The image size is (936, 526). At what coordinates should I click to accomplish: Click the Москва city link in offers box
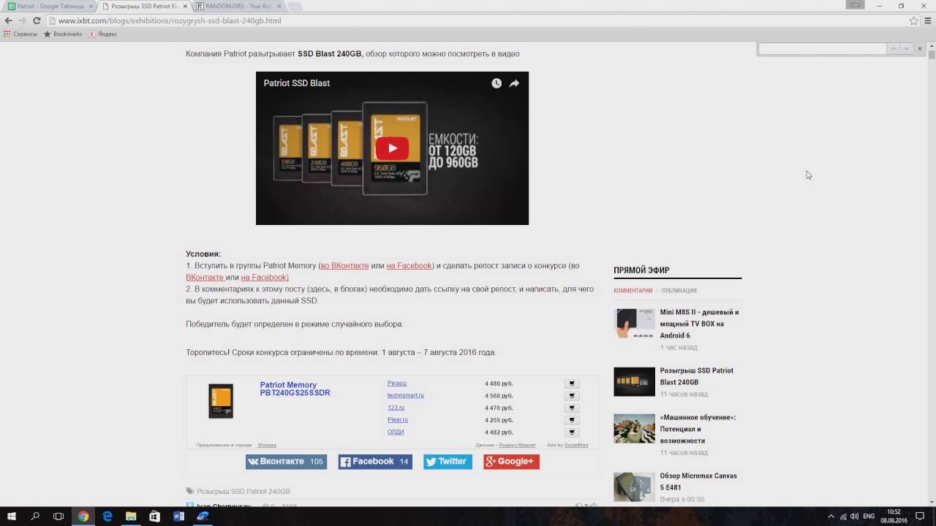267,445
